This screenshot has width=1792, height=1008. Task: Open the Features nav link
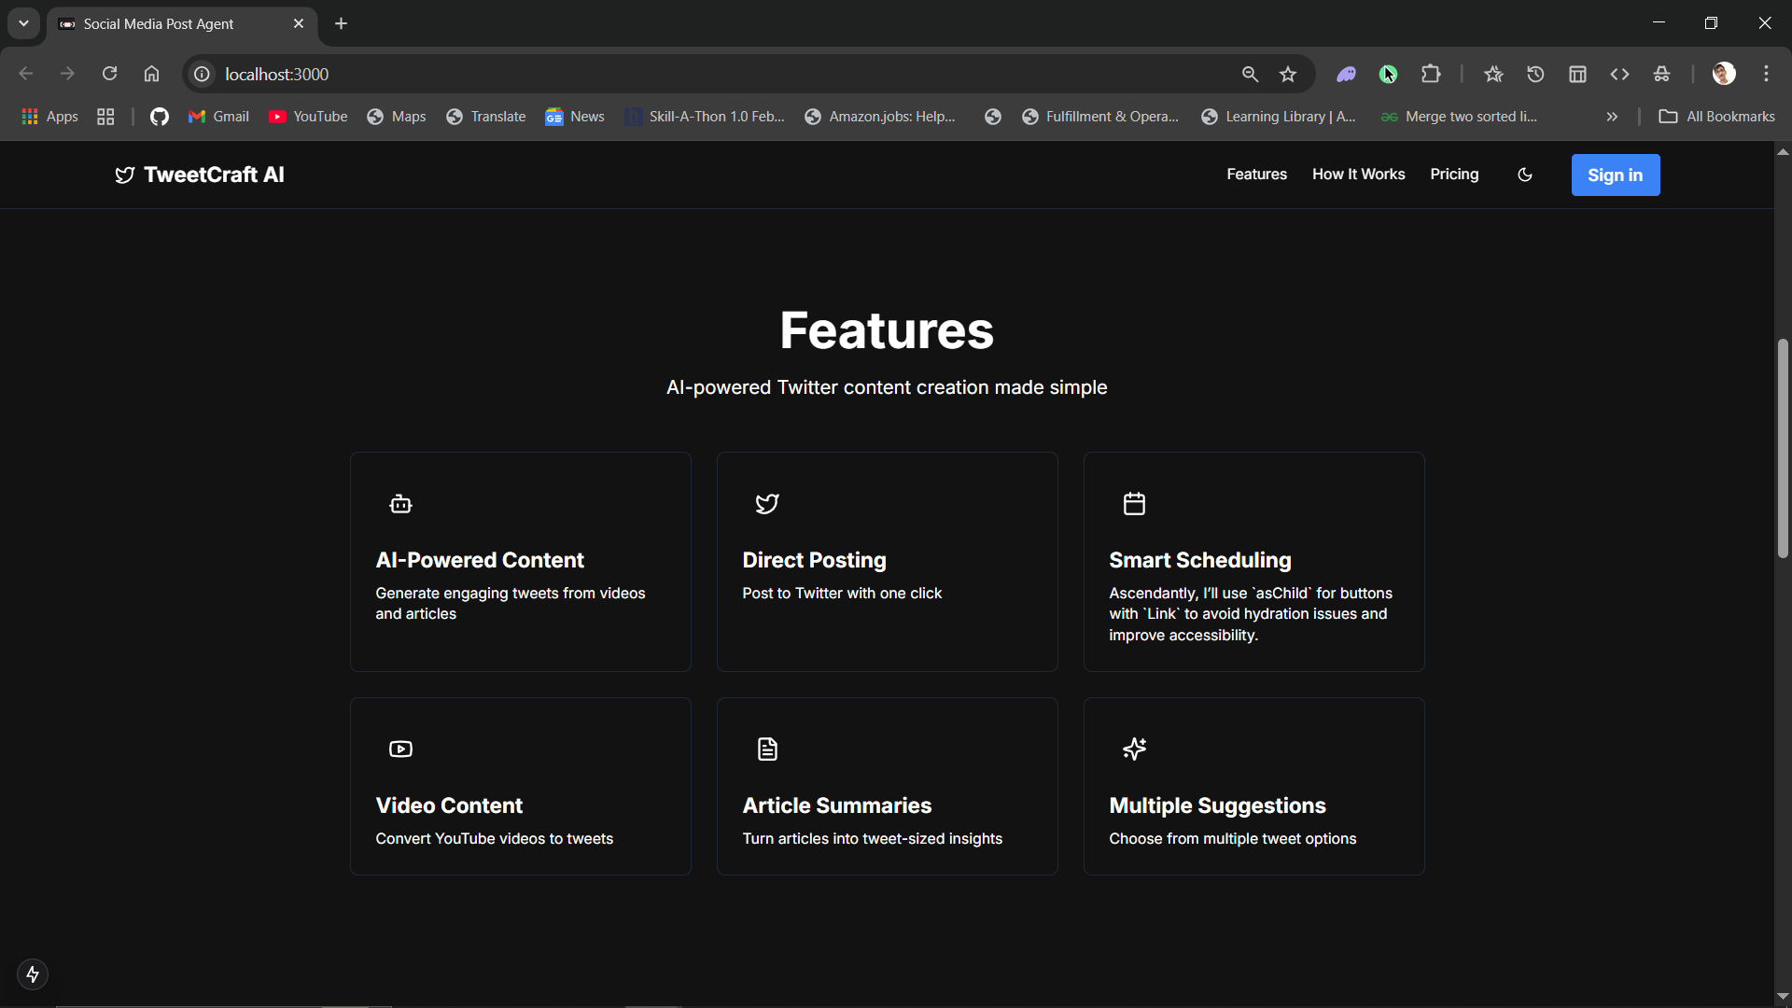1256,175
